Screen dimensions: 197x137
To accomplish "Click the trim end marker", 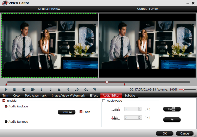I will pos(125,84).
